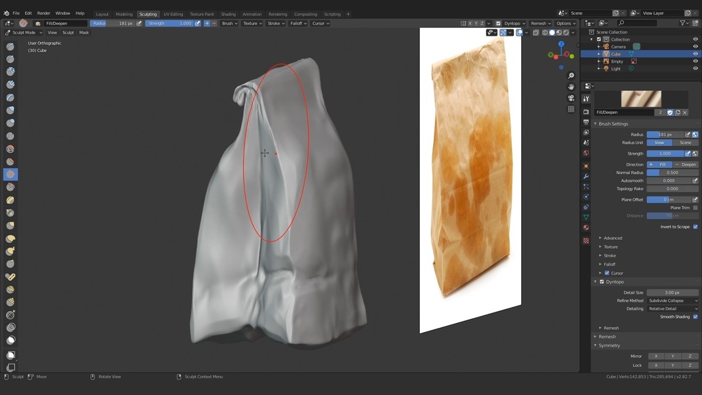Select the Draw brush tool
This screenshot has height=395, width=702.
[10, 46]
